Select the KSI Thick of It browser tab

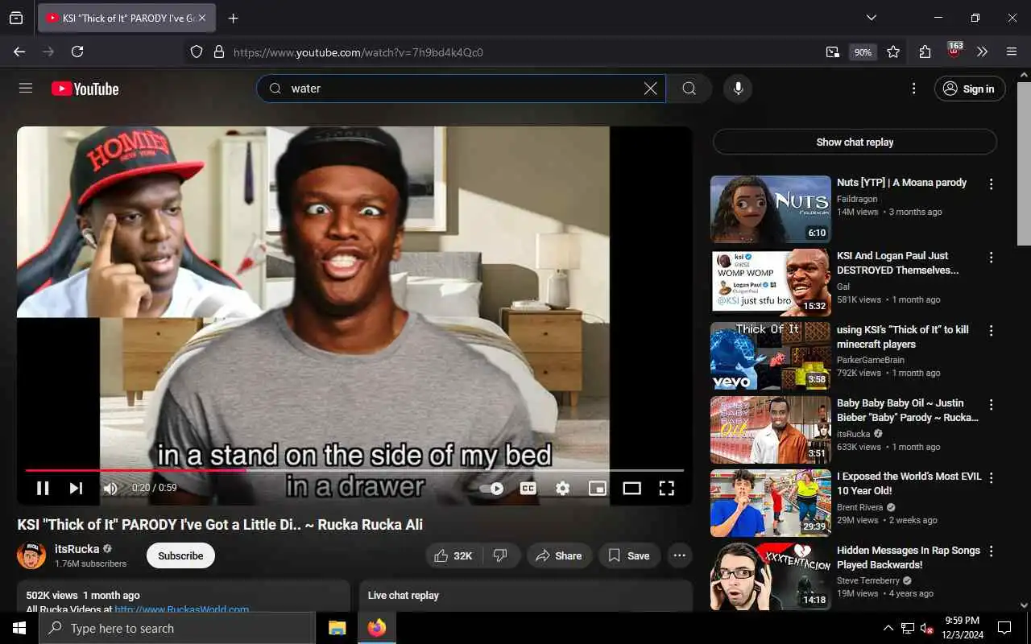(121, 18)
